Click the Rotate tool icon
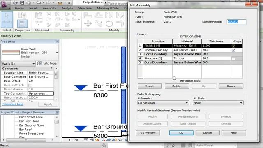Screen dimensions: 263x148 [109, 23]
